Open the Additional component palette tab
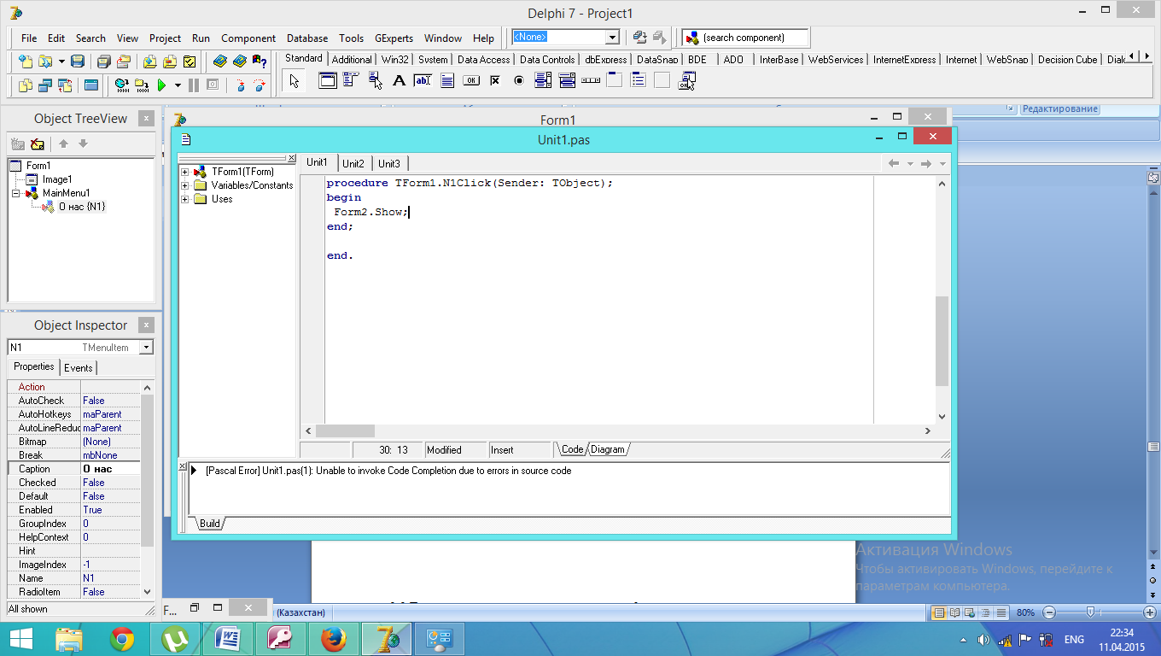 click(x=352, y=60)
